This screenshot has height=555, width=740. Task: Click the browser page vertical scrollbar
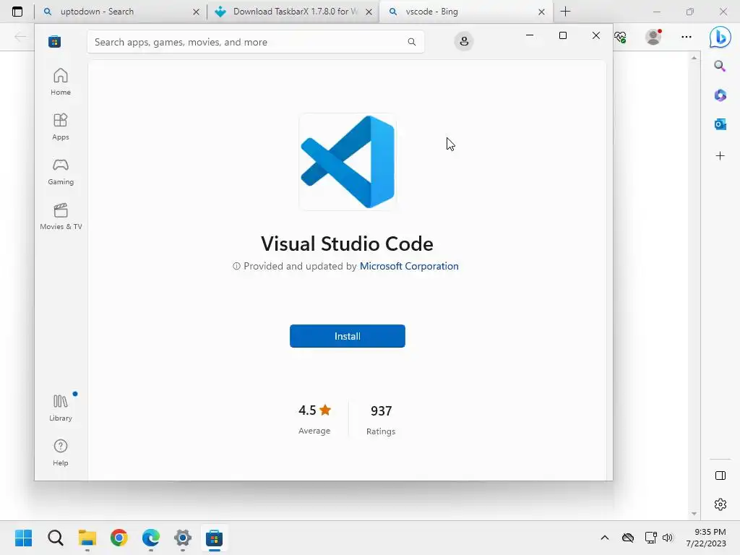point(694,285)
